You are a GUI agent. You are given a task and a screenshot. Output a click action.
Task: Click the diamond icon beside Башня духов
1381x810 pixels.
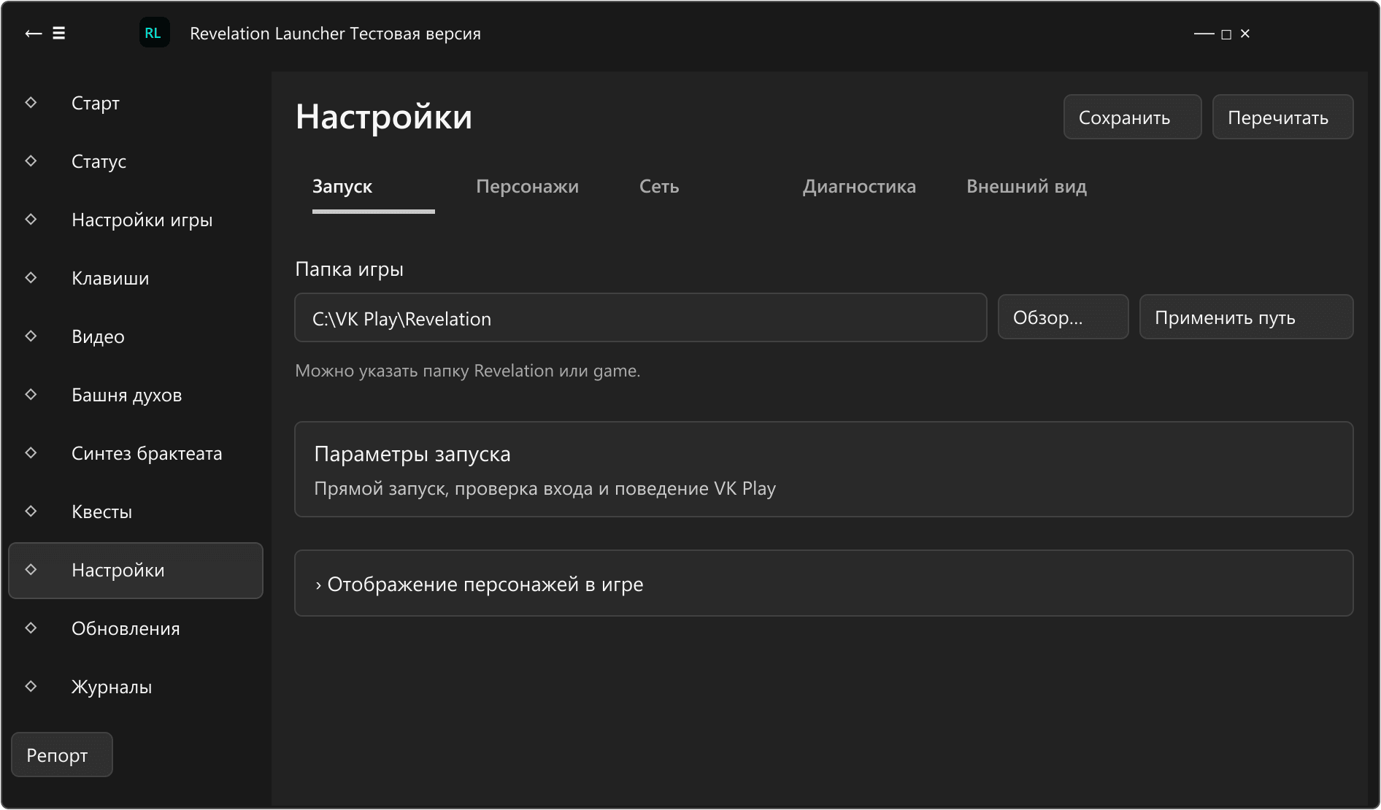pos(31,394)
